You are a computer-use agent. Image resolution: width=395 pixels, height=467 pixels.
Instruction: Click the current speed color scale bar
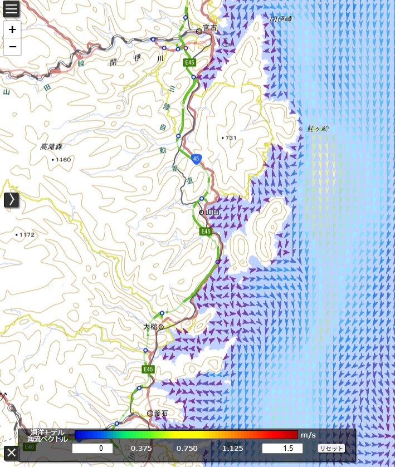click(x=187, y=435)
